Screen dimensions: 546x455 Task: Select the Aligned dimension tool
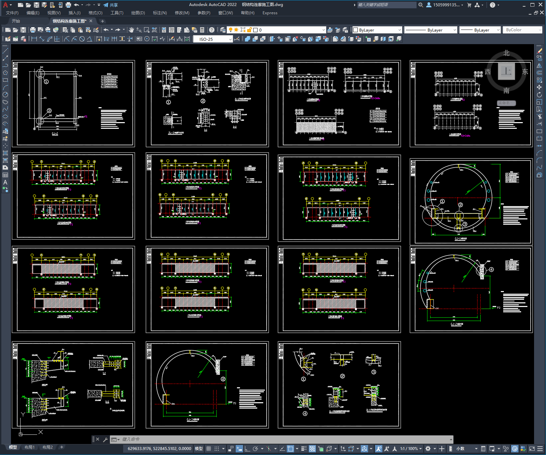tap(42, 39)
